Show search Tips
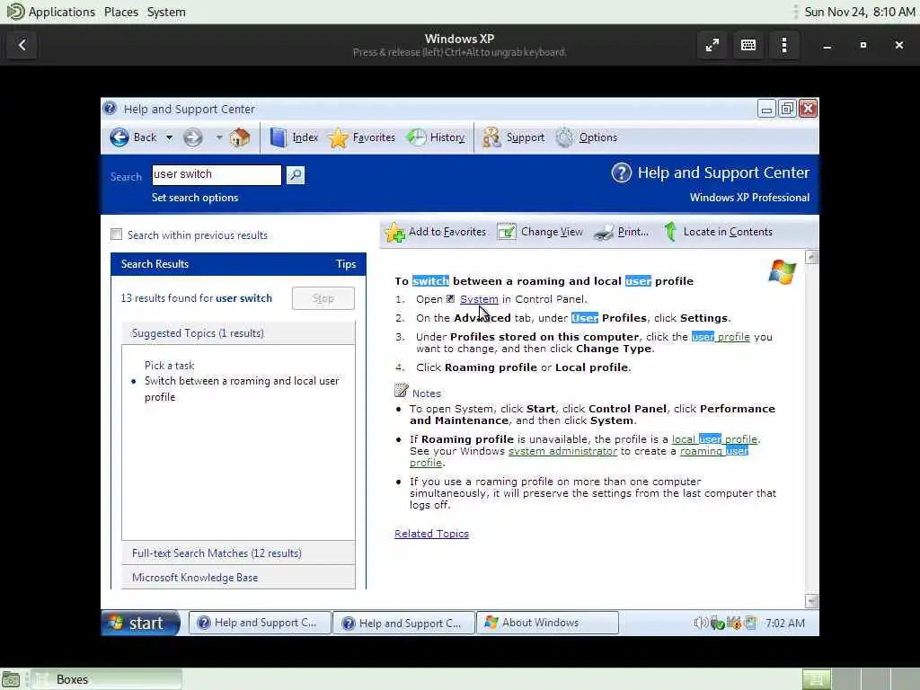 pyautogui.click(x=346, y=264)
